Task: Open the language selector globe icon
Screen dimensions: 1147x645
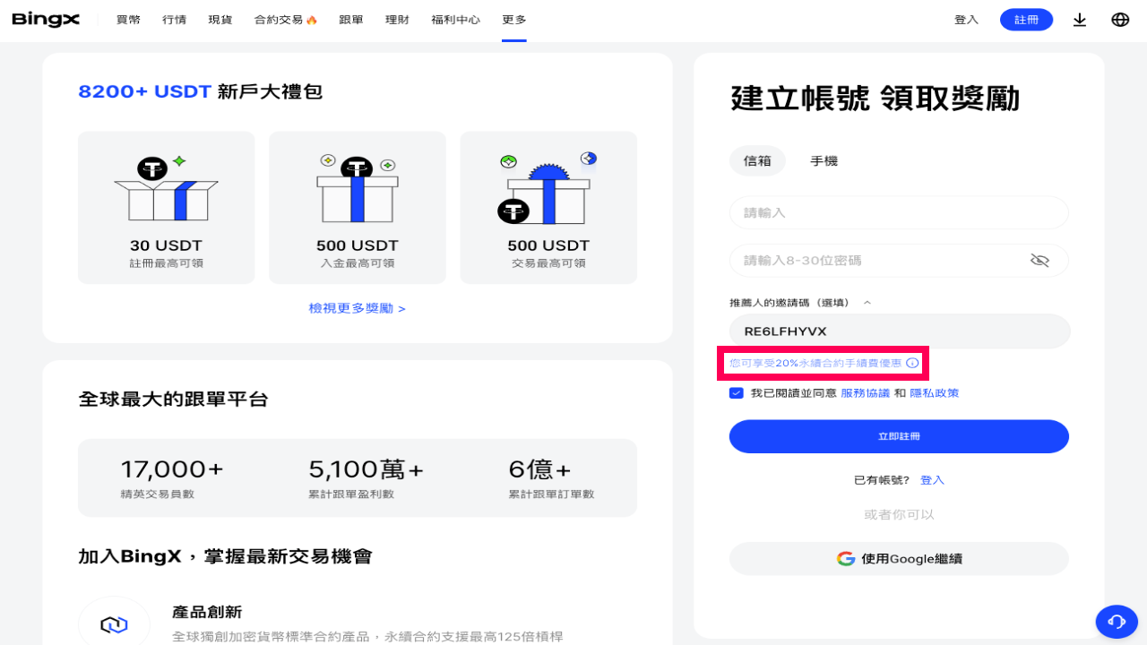Action: tap(1119, 19)
